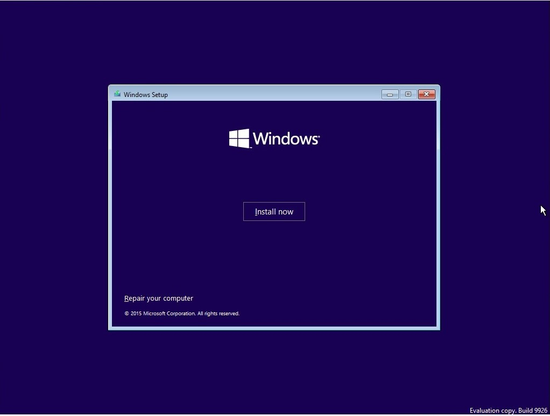
Task: Click the underlined R in Repair link
Action: coord(126,298)
